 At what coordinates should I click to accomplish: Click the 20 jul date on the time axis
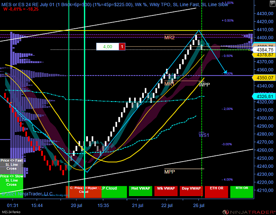coord(76,205)
